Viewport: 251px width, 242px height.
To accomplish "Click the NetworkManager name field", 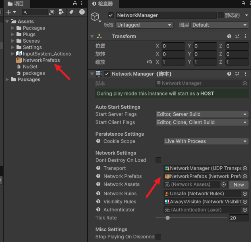I will pyautogui.click(x=166, y=15).
